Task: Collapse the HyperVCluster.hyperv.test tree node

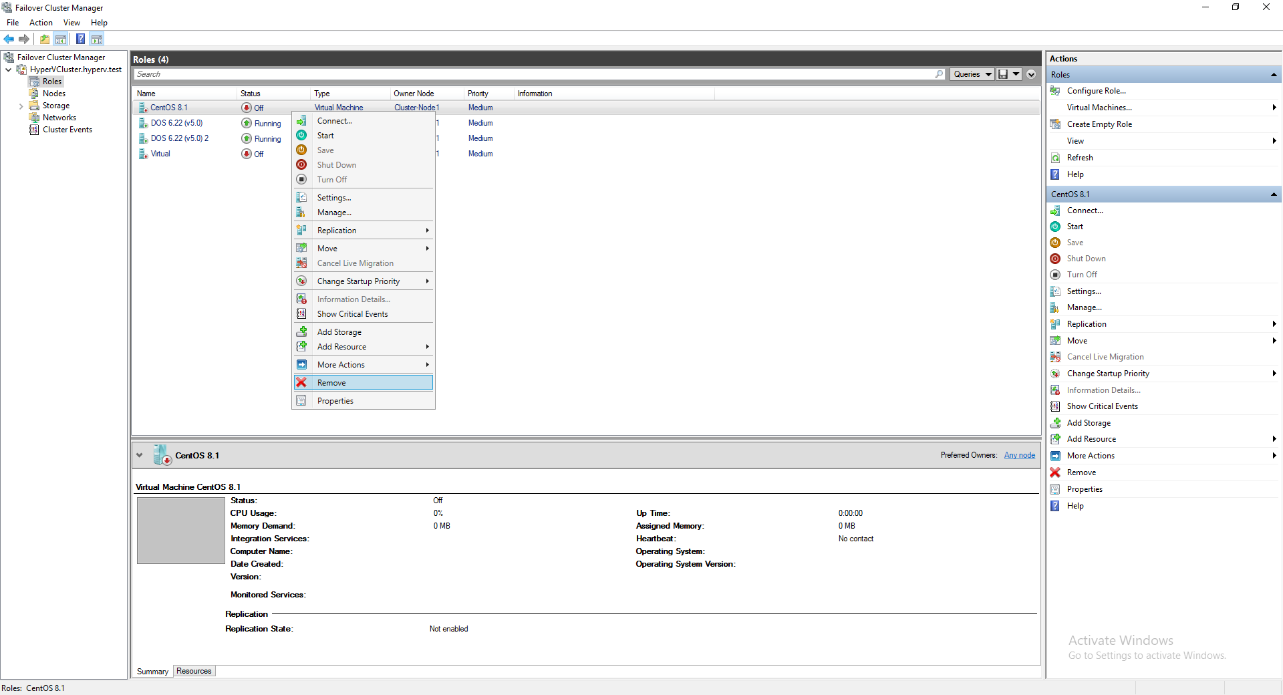Action: (x=8, y=69)
